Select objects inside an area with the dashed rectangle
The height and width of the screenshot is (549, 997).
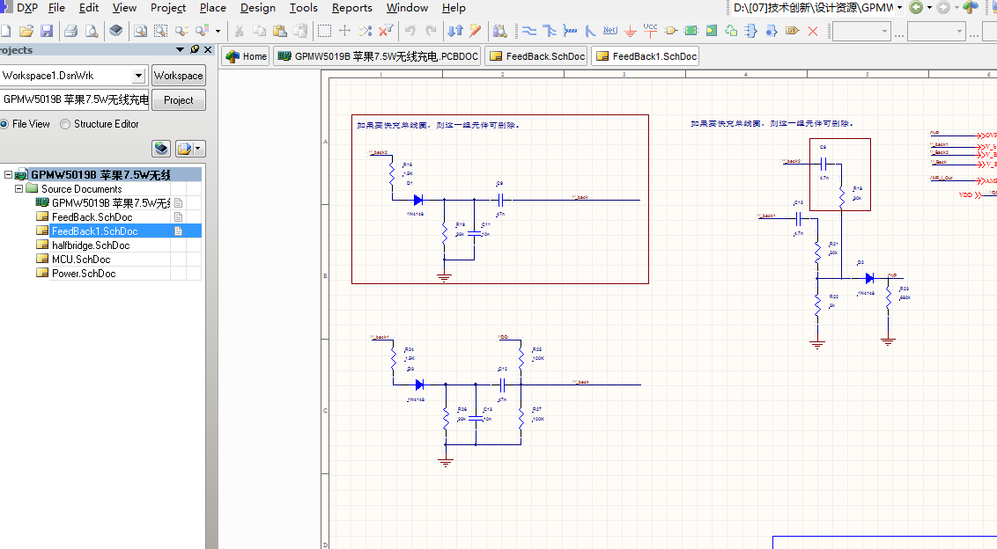[x=324, y=31]
